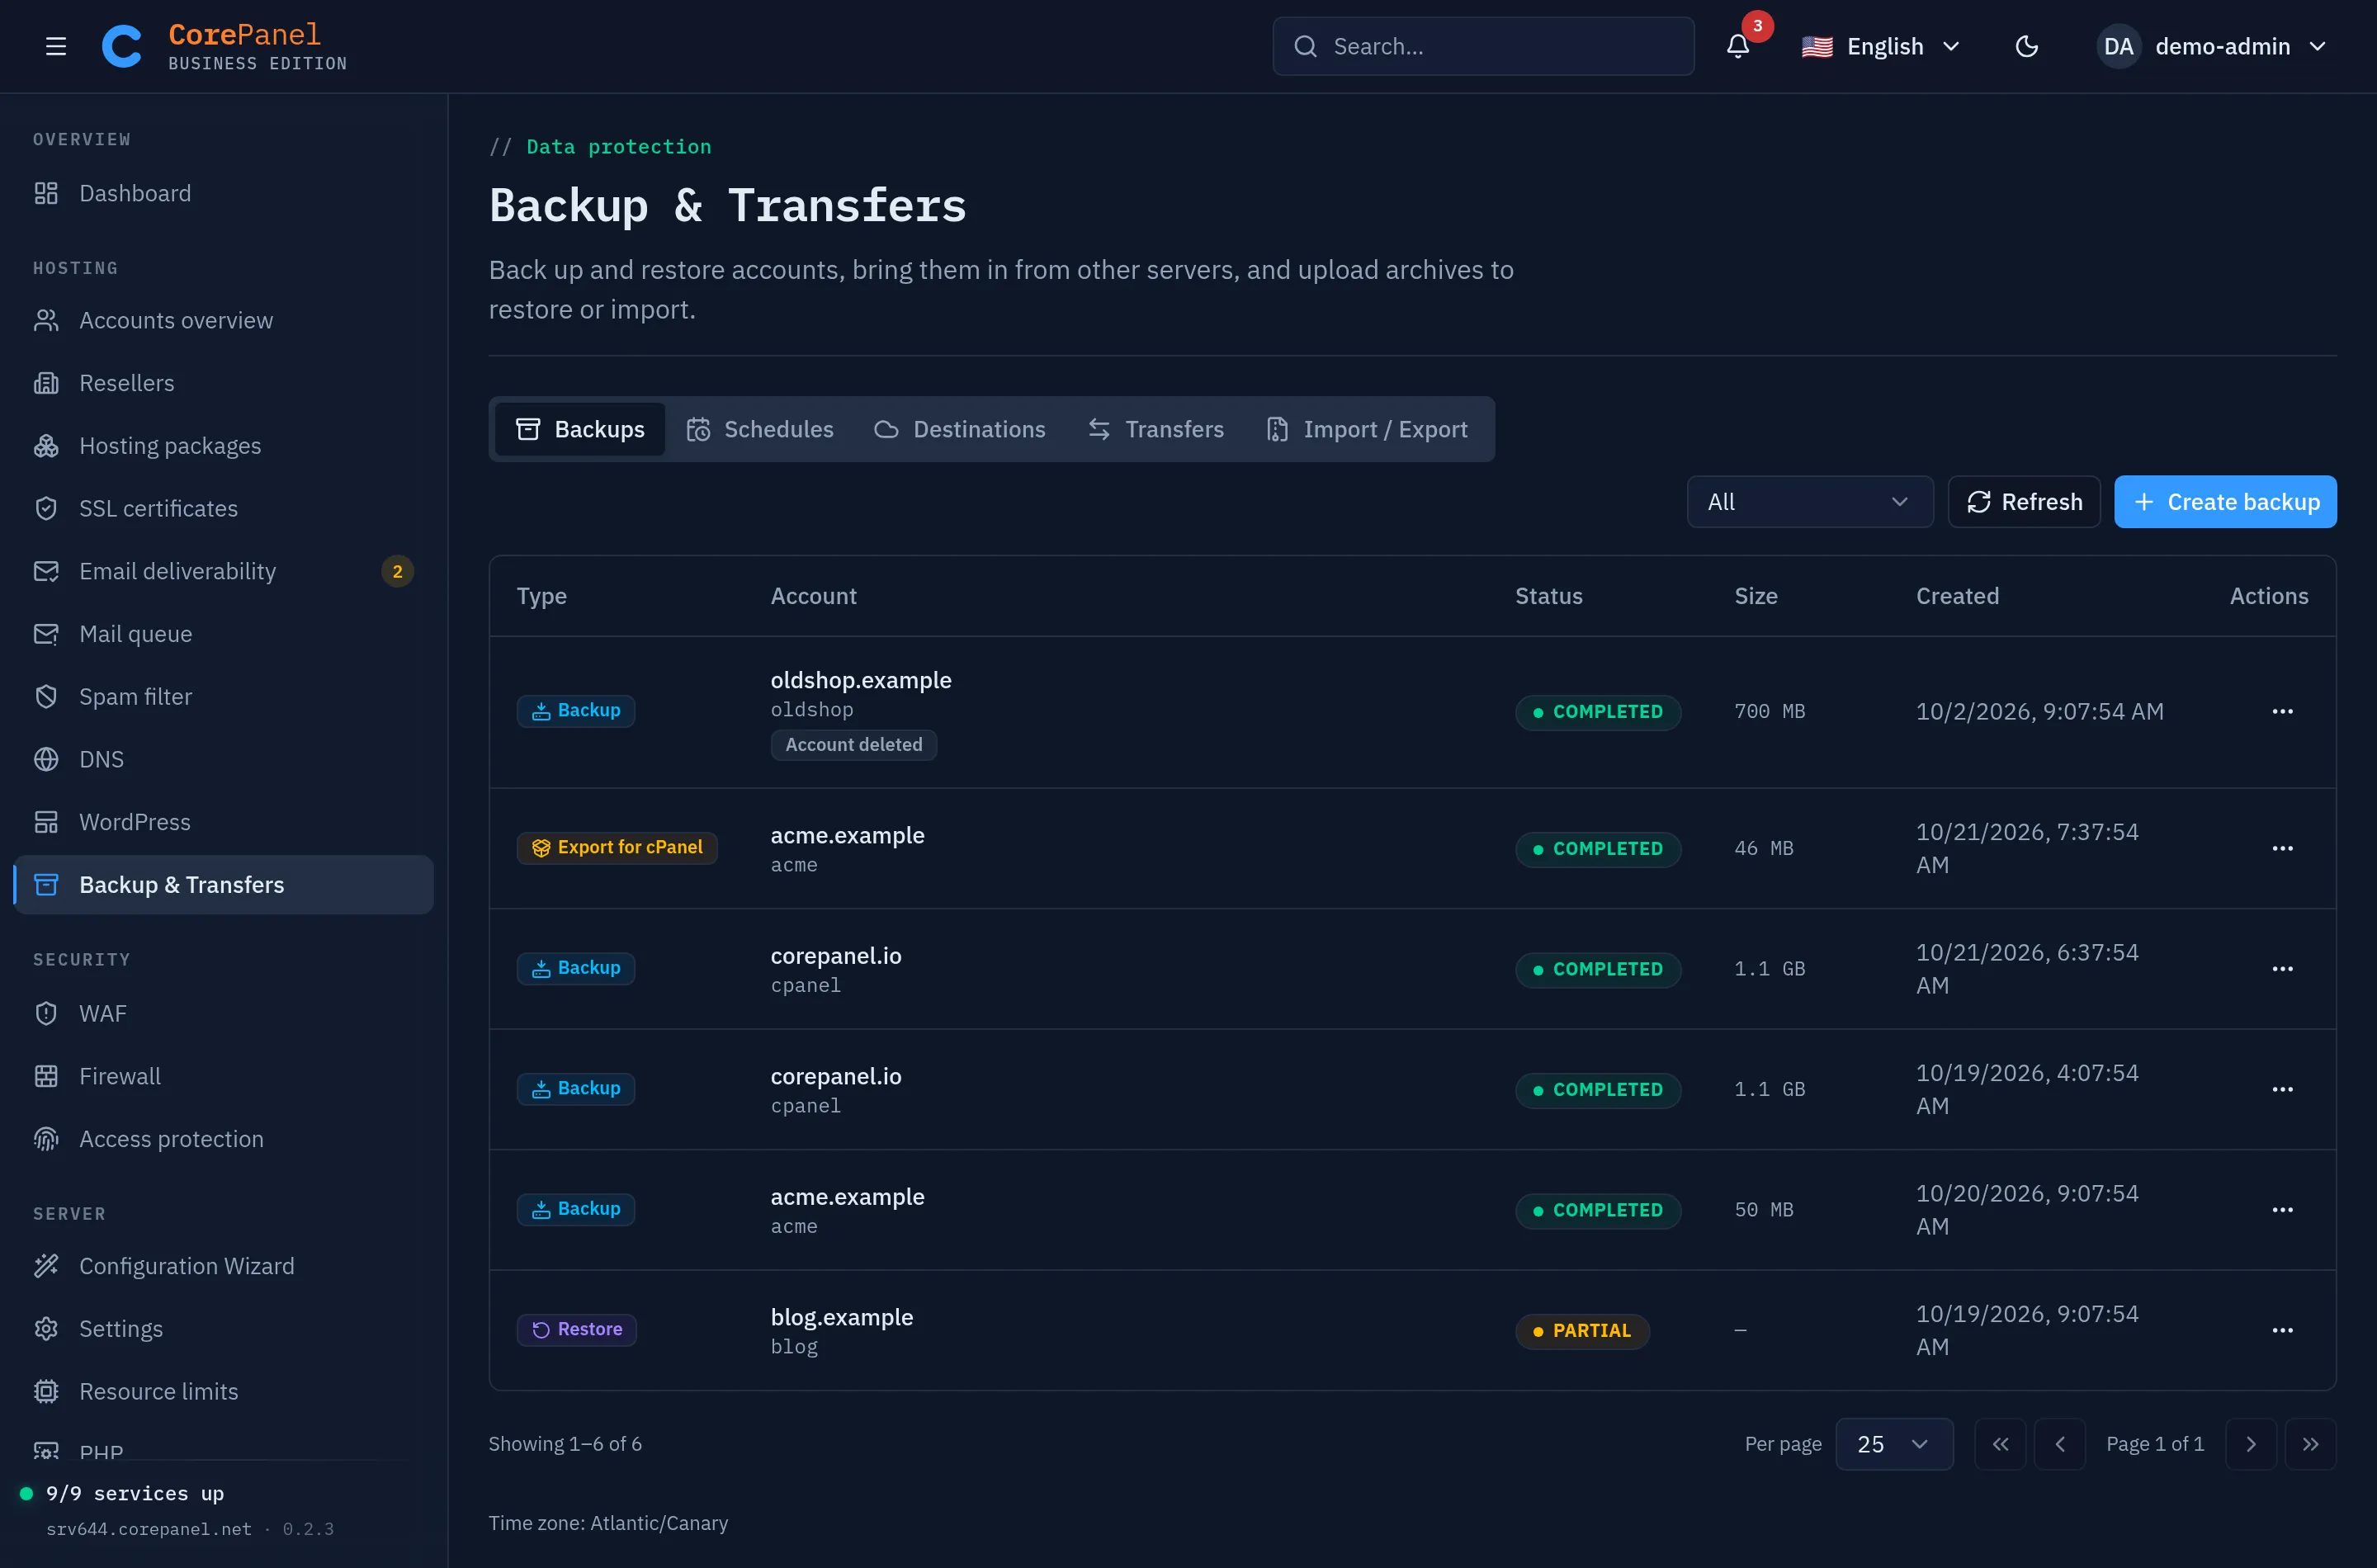2377x1568 pixels.
Task: Open Firewall in the sidebar
Action: click(224, 1076)
